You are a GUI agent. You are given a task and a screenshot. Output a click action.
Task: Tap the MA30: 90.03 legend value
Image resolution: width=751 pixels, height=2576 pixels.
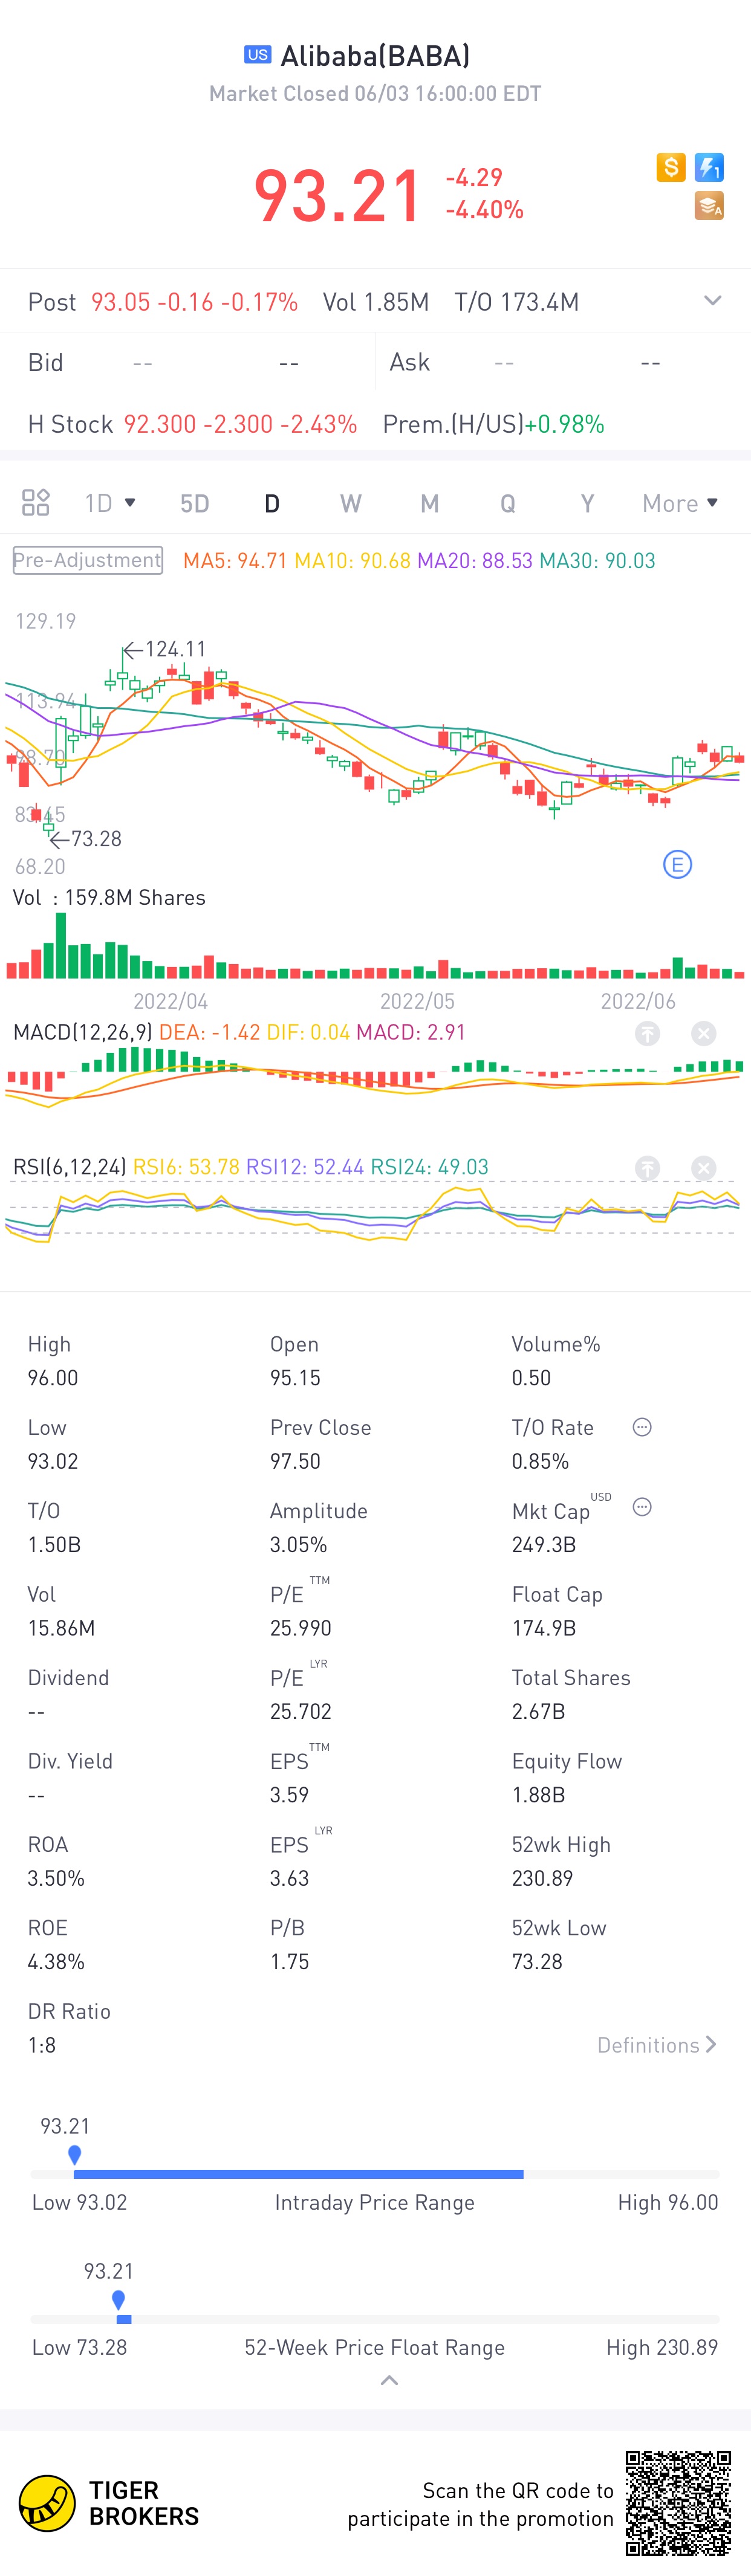tap(597, 560)
